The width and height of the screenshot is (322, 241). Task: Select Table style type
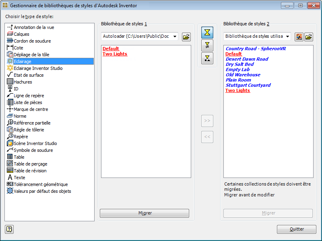[16, 157]
